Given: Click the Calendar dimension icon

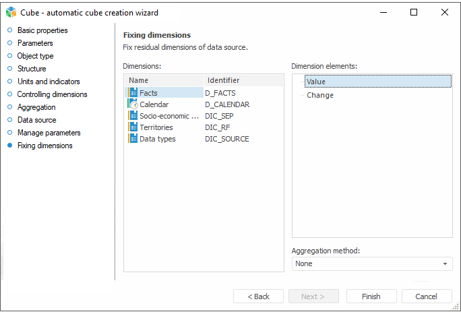Looking at the screenshot, I should click(133, 104).
